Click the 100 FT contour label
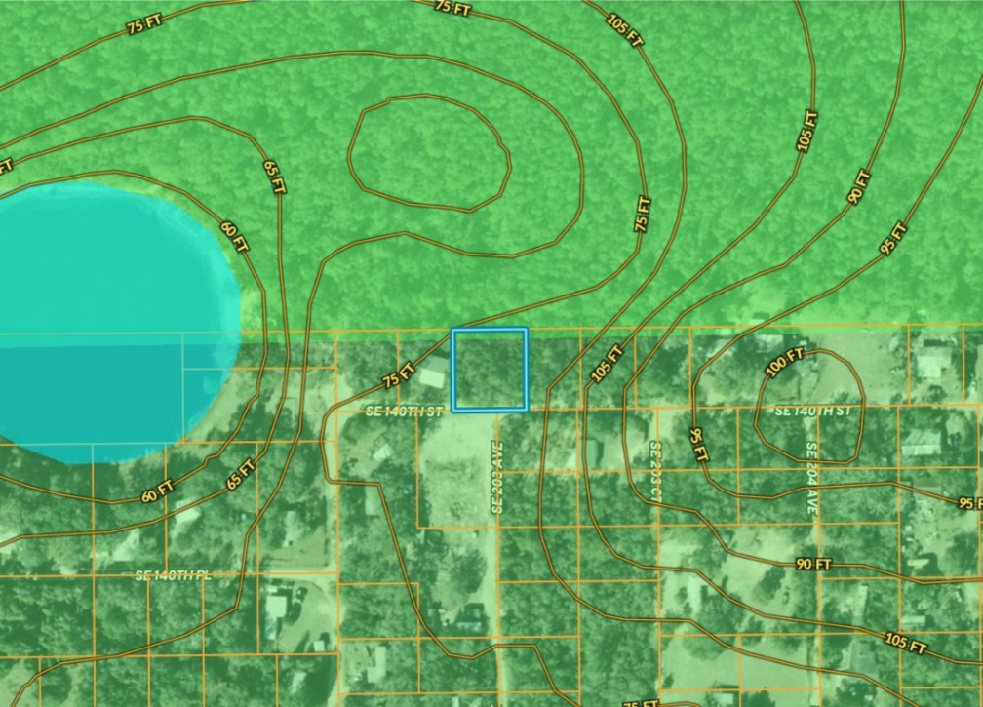 coord(786,363)
